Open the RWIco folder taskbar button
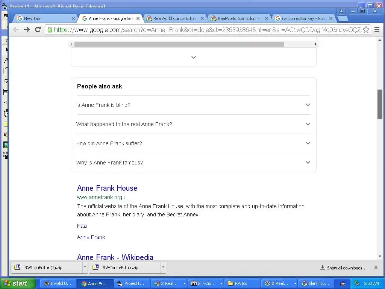The width and height of the screenshot is (385, 289). [x=243, y=284]
